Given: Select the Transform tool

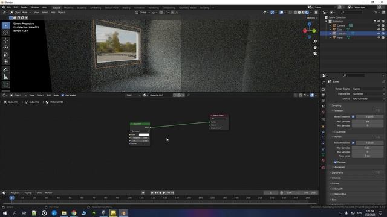Looking at the screenshot, I should [x=5, y=61].
